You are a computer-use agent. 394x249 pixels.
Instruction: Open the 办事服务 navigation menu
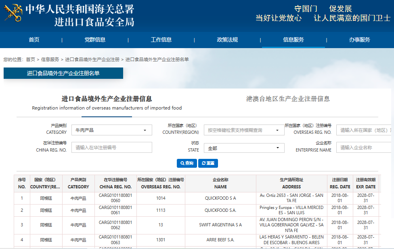click(x=359, y=40)
